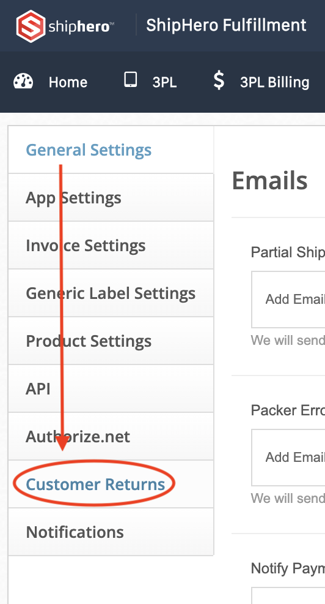Click the Packer Error Add Email field
Image resolution: width=325 pixels, height=604 pixels.
tap(288, 457)
